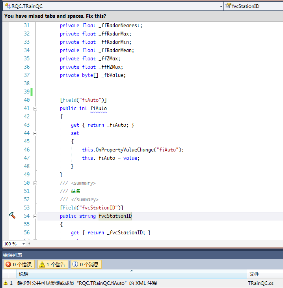This screenshot has width=283, height=288.
Task: Click the this._fiAuto = value statement
Action: click(111, 158)
